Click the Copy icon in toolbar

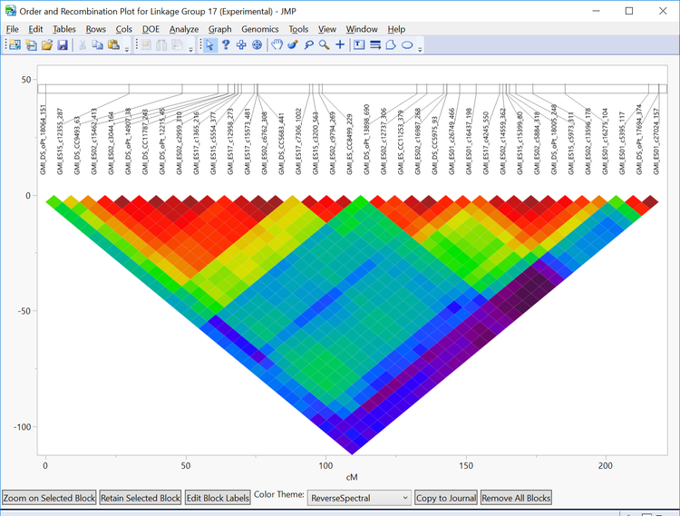98,44
